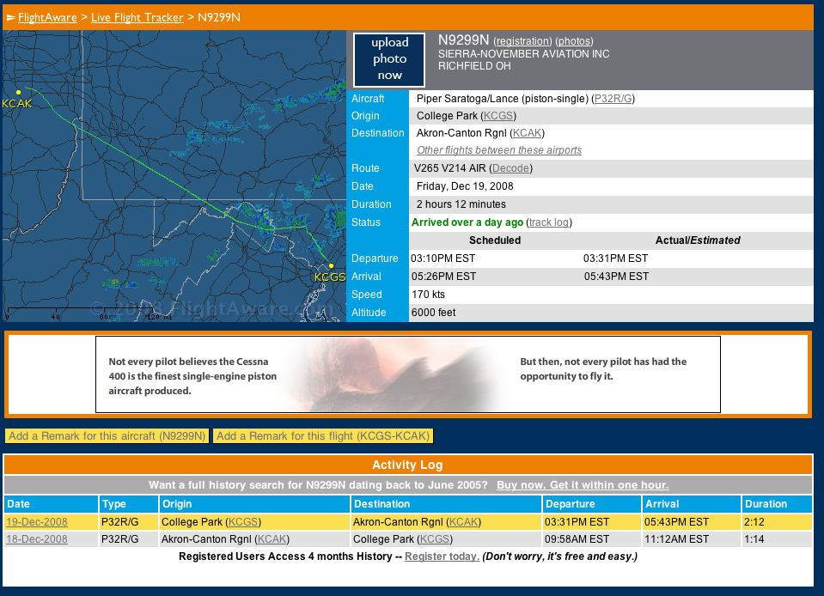Click the Duration column header
The height and width of the screenshot is (596, 824).
(x=778, y=504)
